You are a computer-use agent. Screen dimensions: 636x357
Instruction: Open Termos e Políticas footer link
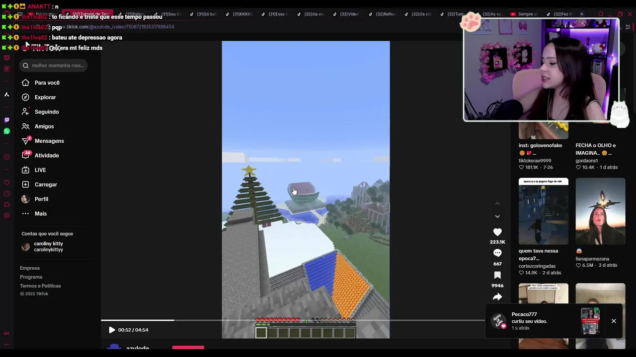pyautogui.click(x=40, y=286)
